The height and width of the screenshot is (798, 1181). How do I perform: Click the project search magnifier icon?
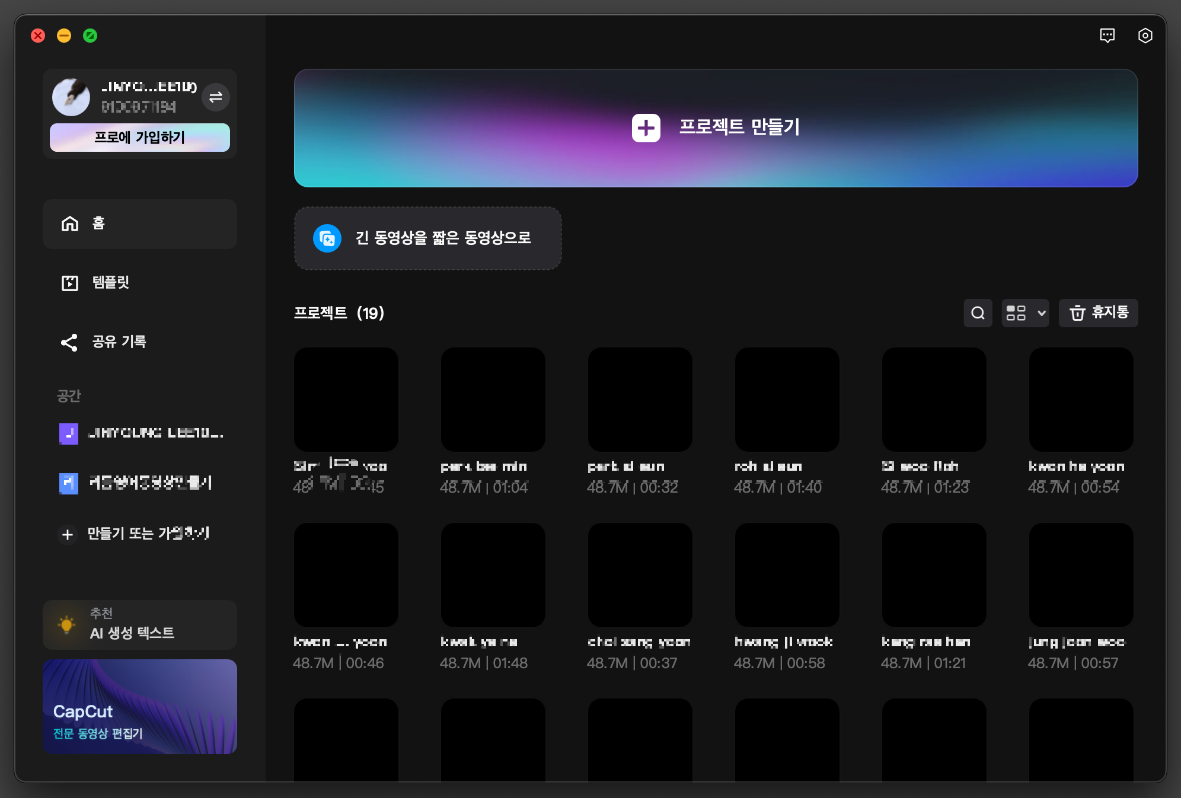[978, 312]
